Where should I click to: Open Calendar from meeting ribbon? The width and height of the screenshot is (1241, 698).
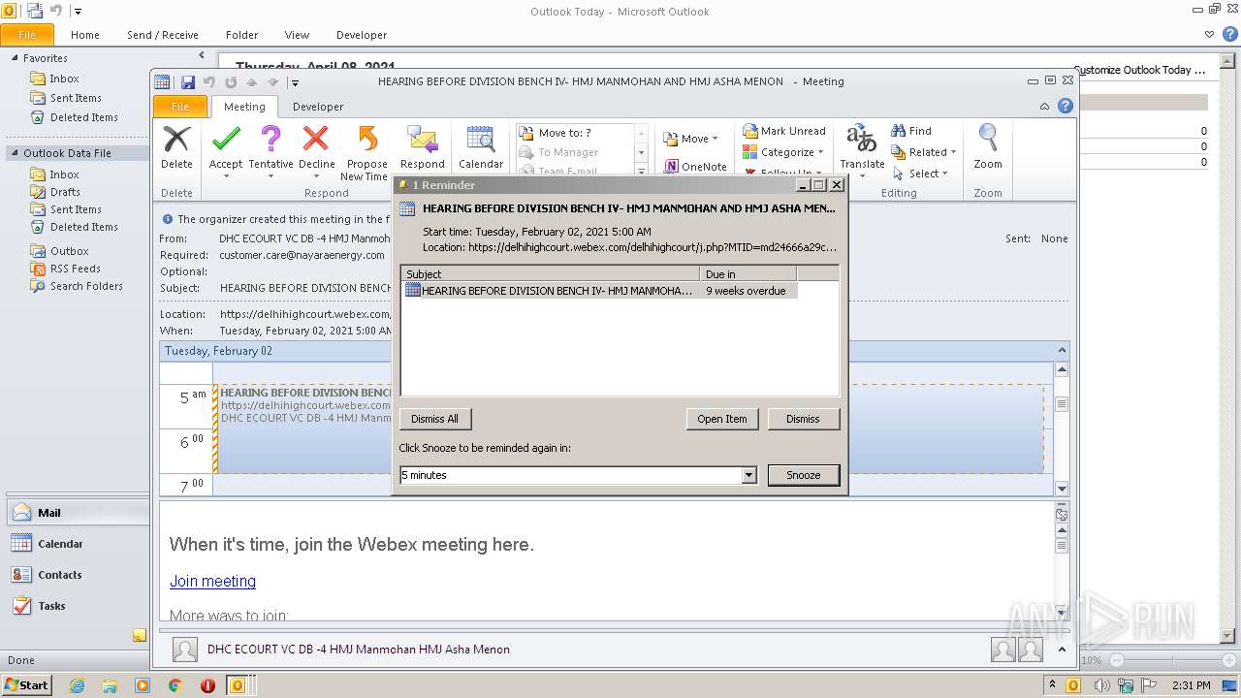point(481,147)
